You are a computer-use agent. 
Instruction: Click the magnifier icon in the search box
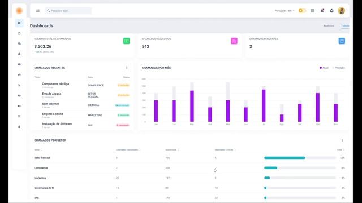[x=48, y=11]
